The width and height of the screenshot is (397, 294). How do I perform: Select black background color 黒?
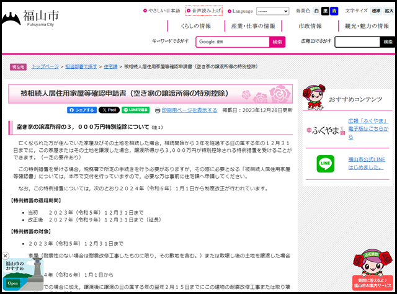tap(325, 11)
